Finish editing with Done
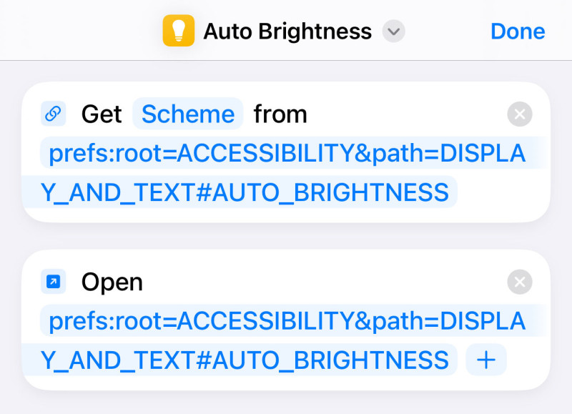Viewport: 572px width, 414px height. 518,31
